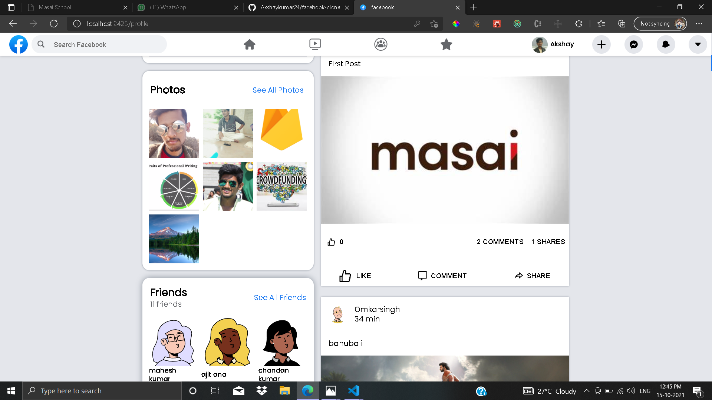The width and height of the screenshot is (712, 400).
Task: Open the notifications bell
Action: click(666, 44)
